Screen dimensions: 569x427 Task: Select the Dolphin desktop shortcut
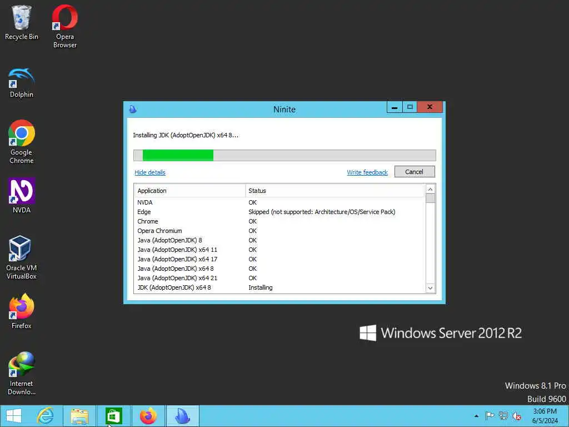click(22, 83)
